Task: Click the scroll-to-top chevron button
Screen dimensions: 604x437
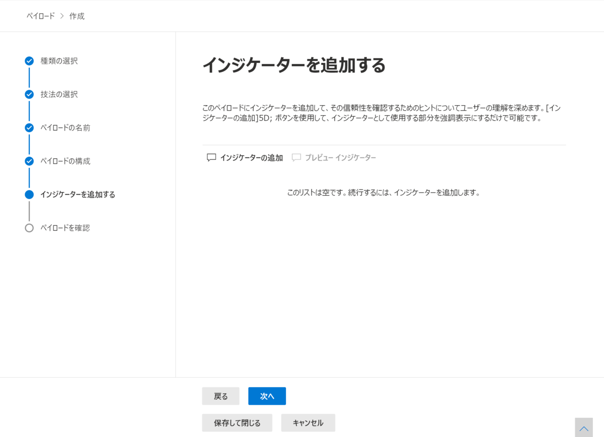Action: tap(583, 427)
